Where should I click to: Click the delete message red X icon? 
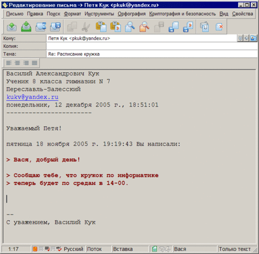[x=219, y=27]
